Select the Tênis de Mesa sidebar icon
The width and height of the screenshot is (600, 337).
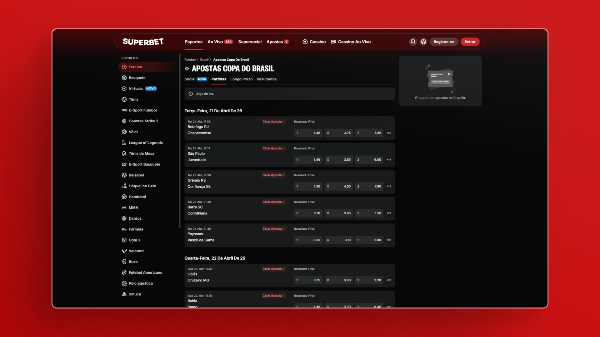tap(124, 154)
